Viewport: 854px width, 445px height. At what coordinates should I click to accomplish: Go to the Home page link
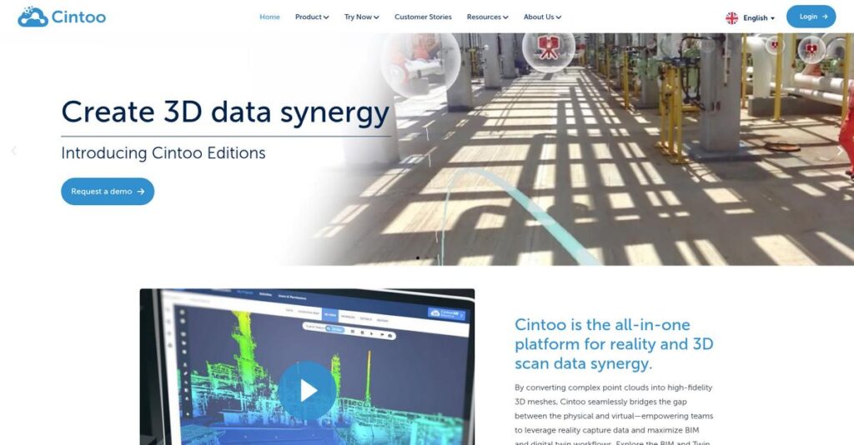click(269, 17)
